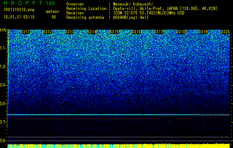Click the antenna value A504HB(yagi 4el)
Viewport: 233px width, 148px height.
[131, 17]
